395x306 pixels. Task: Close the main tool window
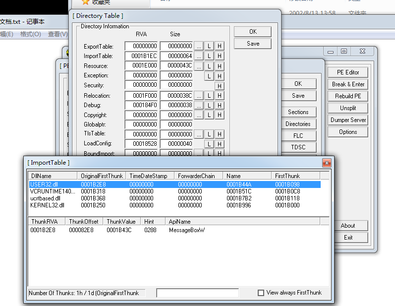(362, 52)
